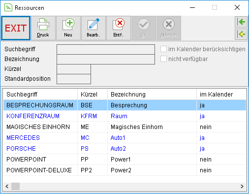Sort by the Bezeichnung column header
The width and height of the screenshot is (249, 194).
(152, 95)
